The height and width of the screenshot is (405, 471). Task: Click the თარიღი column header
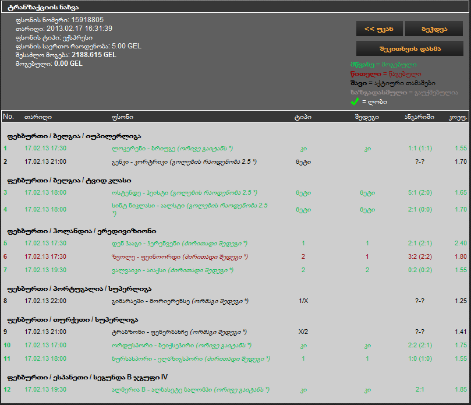point(38,117)
